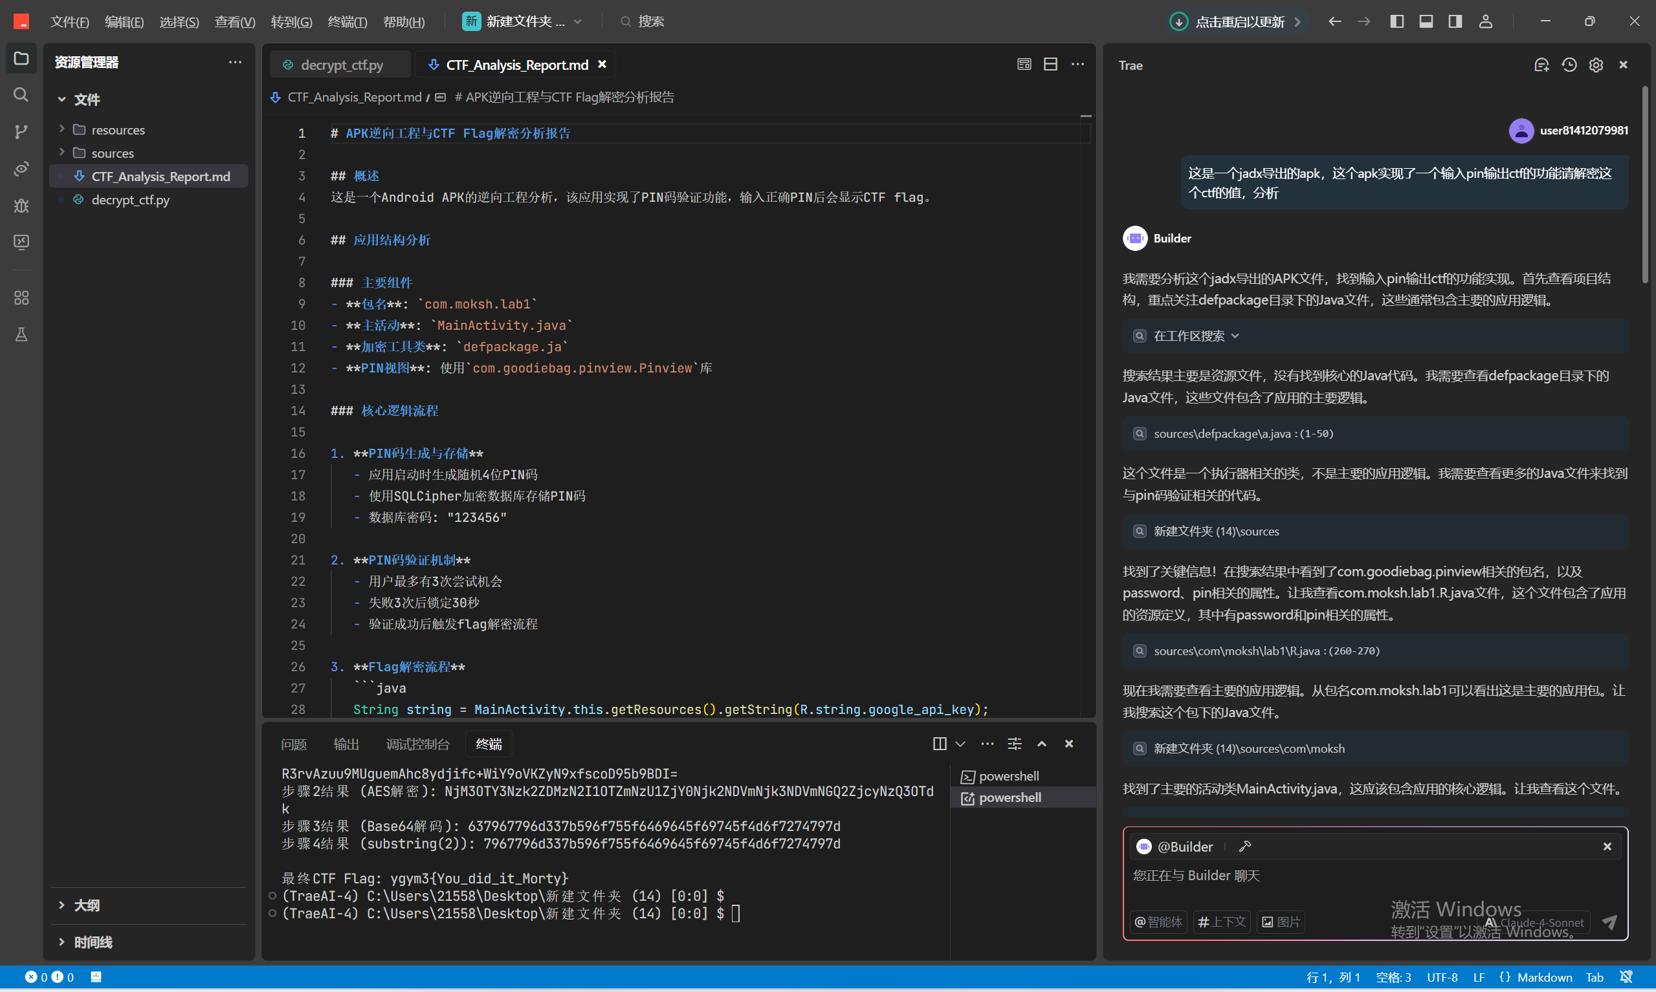Viewport: 1656px width, 992px height.
Task: Open the Search view in activity bar
Action: pos(21,95)
